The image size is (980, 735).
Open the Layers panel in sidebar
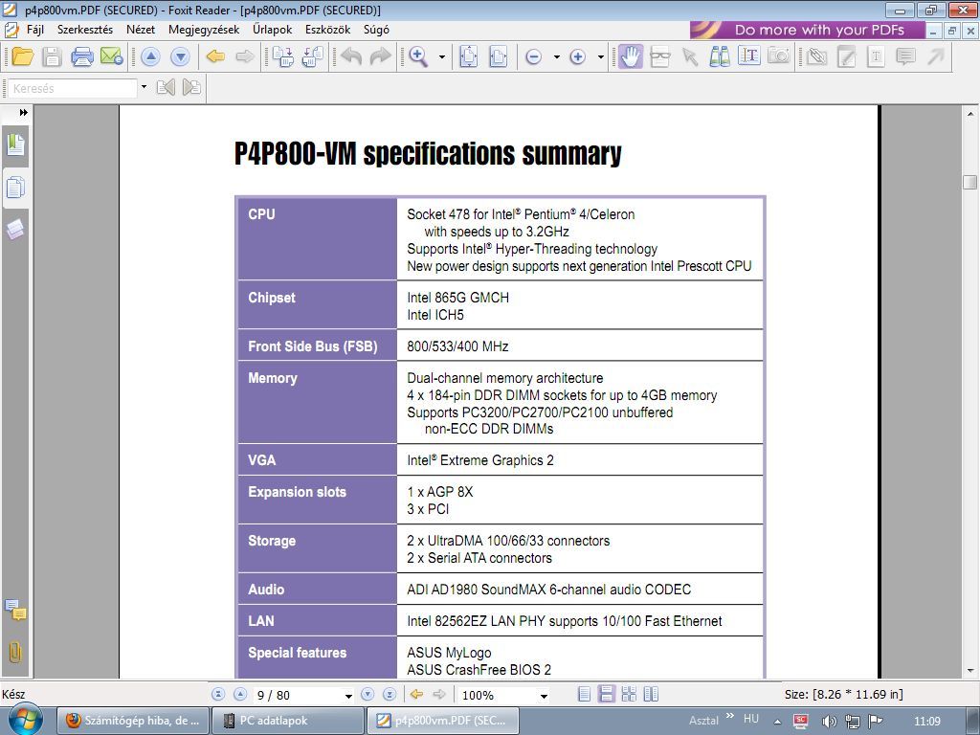tap(15, 230)
